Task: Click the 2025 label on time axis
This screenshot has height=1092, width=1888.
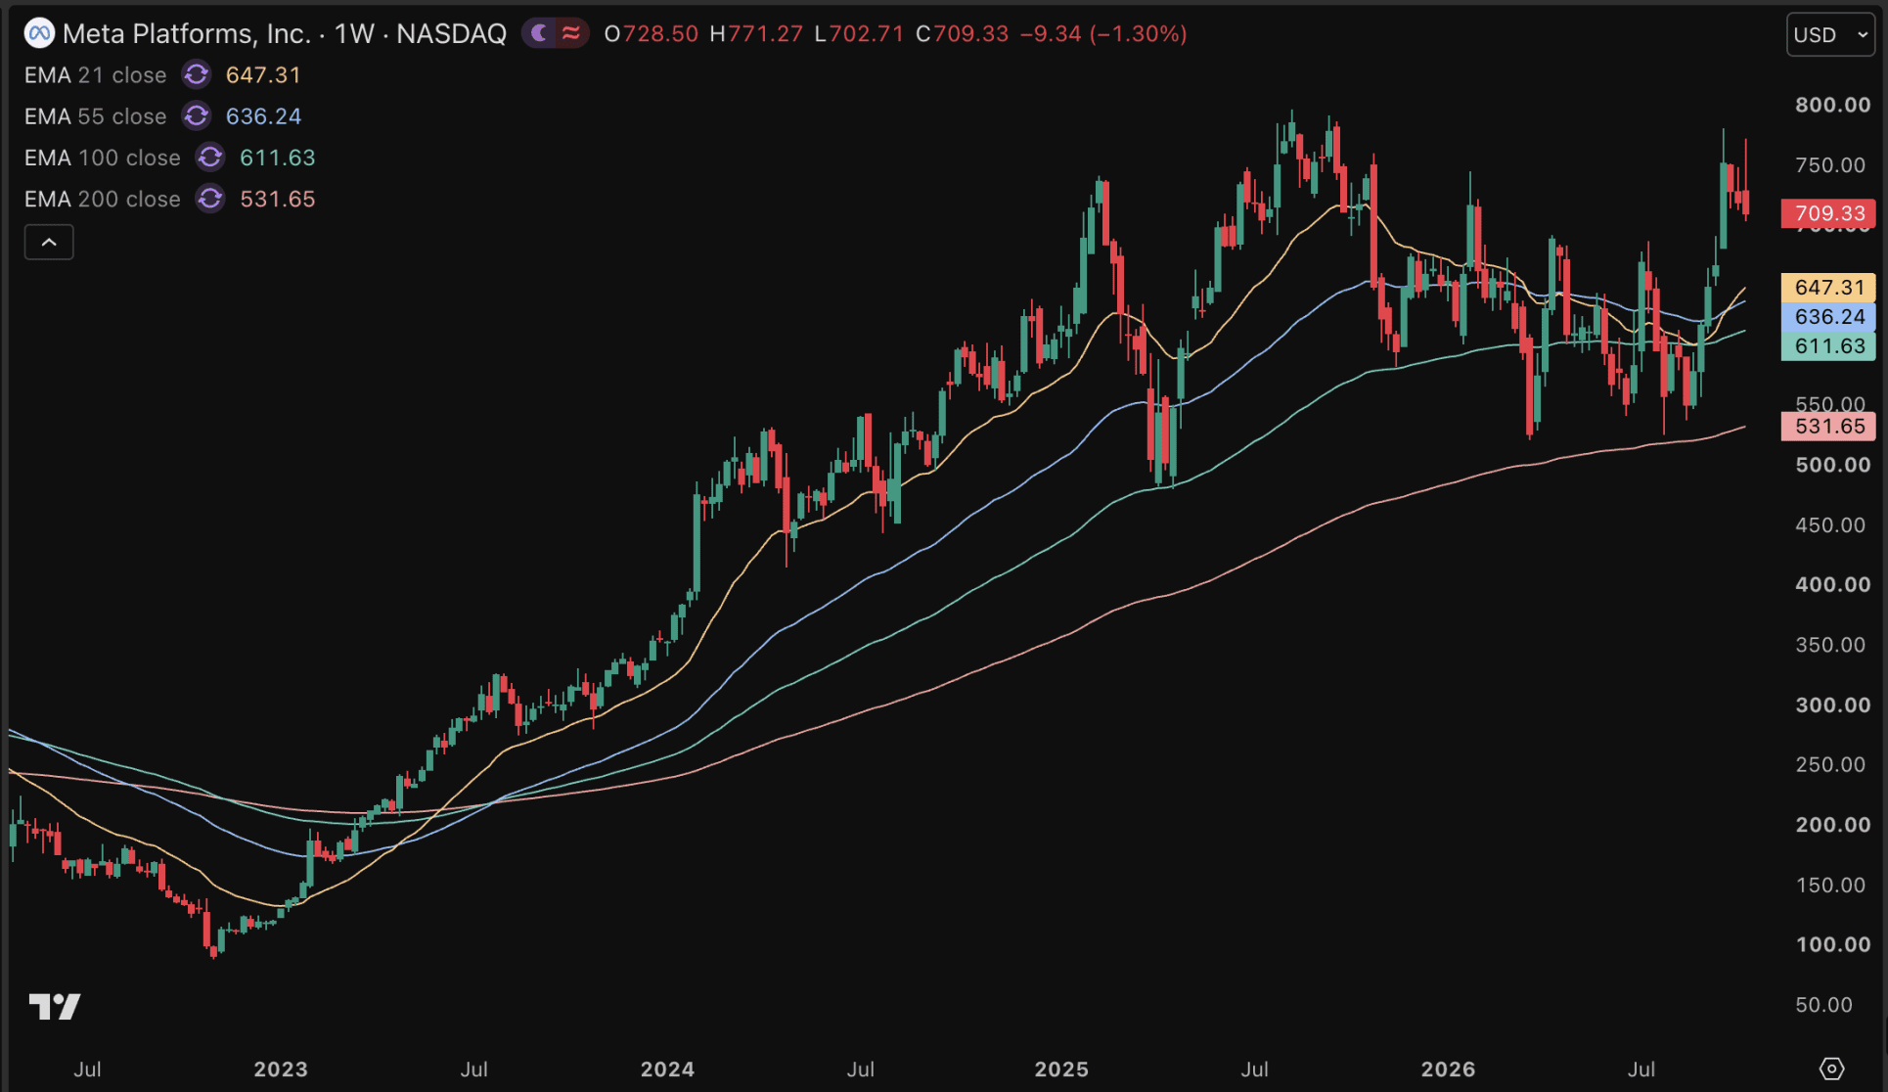Action: point(1061,1069)
